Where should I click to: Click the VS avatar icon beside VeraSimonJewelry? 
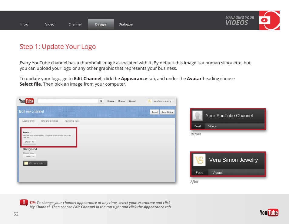tap(150, 101)
